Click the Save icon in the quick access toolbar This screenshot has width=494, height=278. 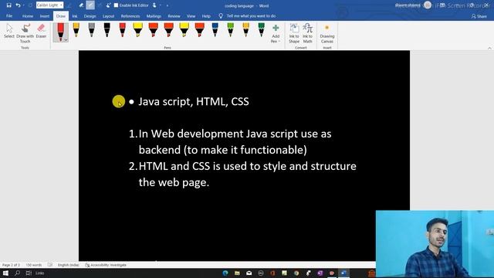pos(8,5)
